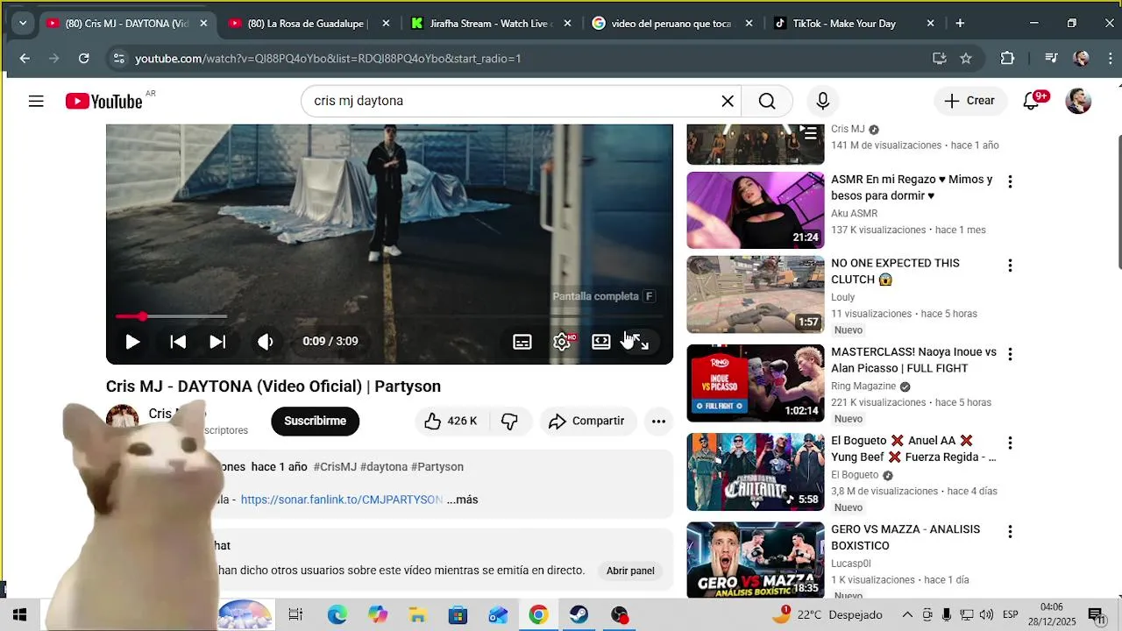
Task: Open a new browser tab
Action: point(960,24)
